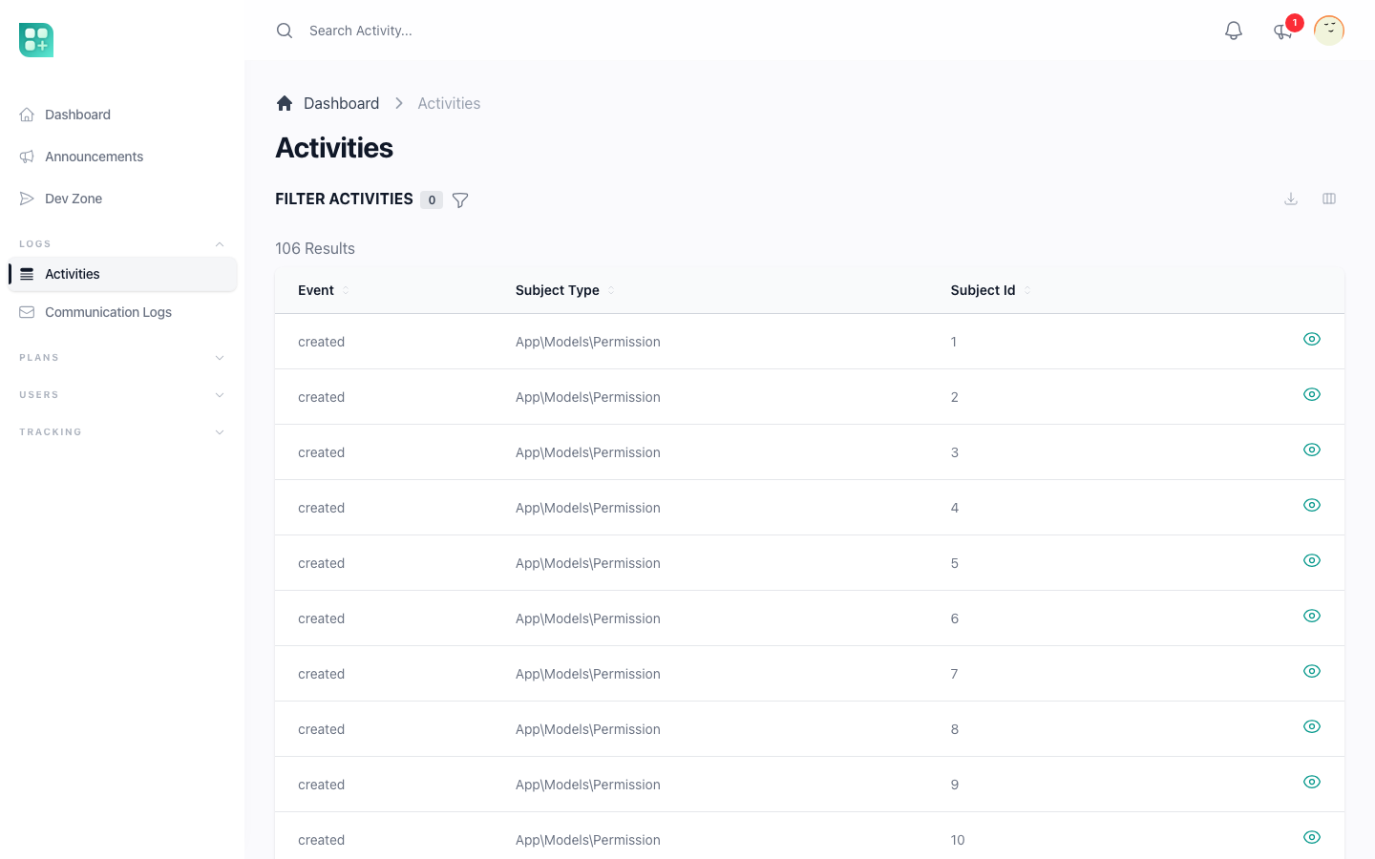View details of Subject Id 3 row

coord(1312,450)
